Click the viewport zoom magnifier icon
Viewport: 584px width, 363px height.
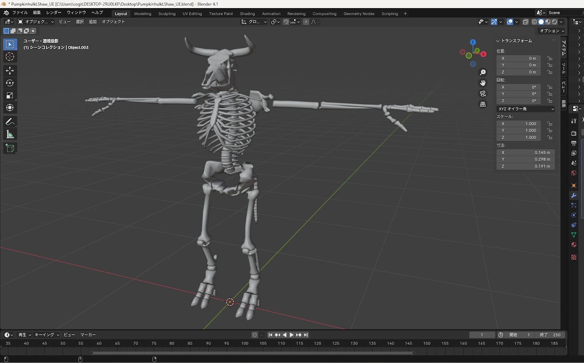pos(483,72)
